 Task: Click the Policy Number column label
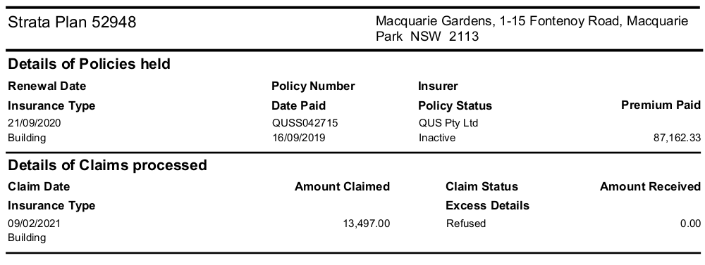click(313, 86)
